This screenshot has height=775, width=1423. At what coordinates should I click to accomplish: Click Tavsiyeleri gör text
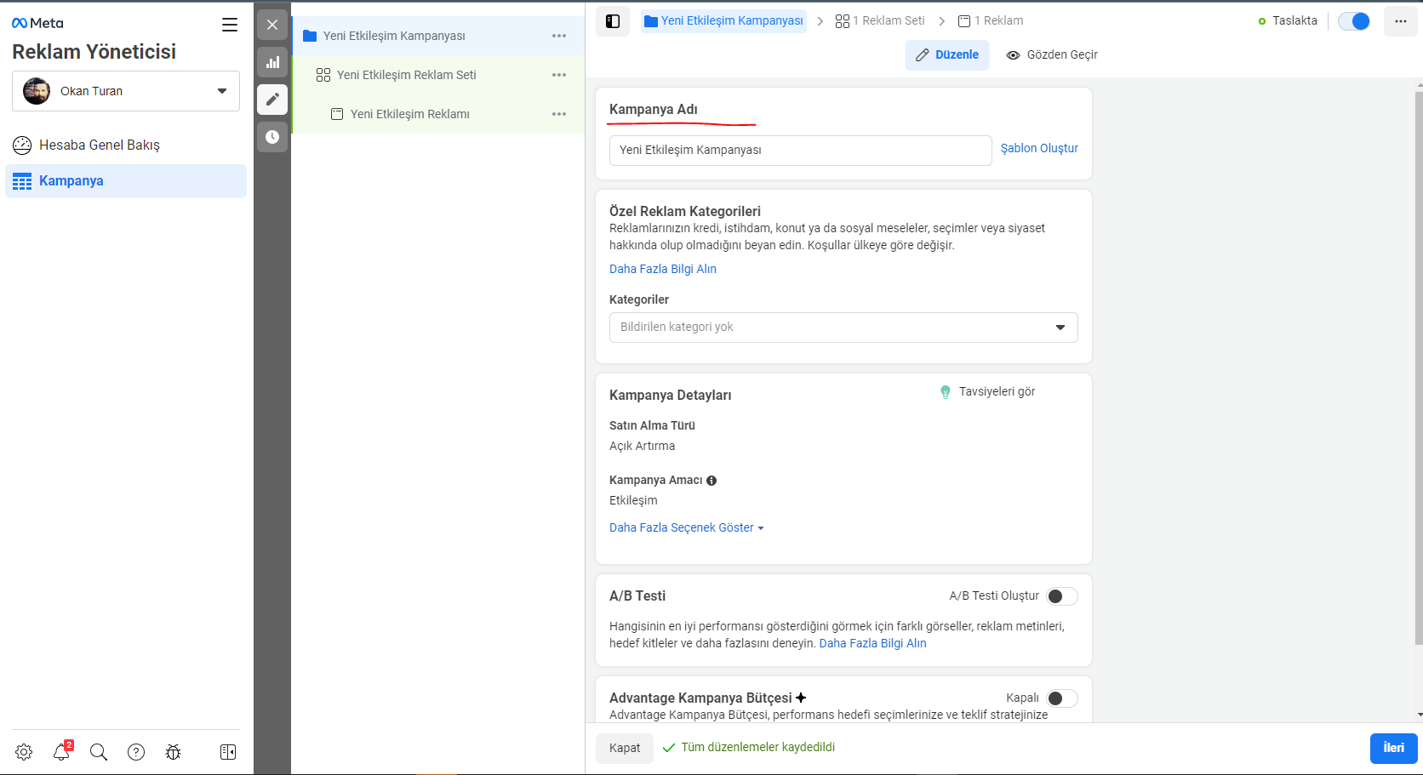(997, 392)
